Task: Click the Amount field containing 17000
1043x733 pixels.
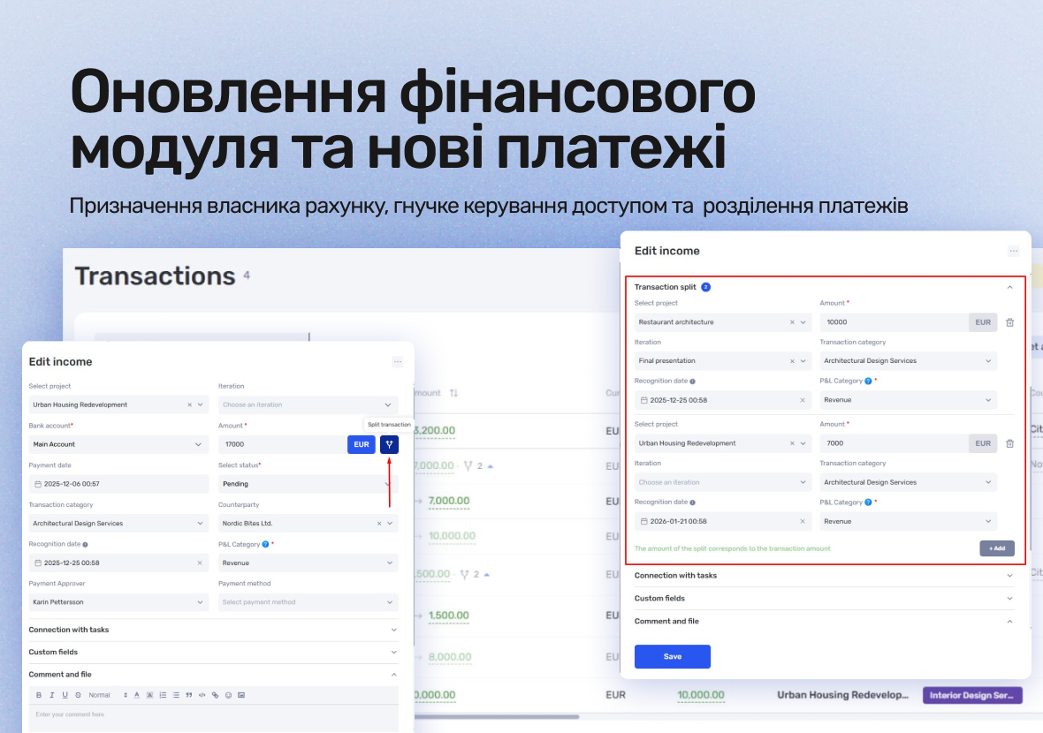Action: 284,444
